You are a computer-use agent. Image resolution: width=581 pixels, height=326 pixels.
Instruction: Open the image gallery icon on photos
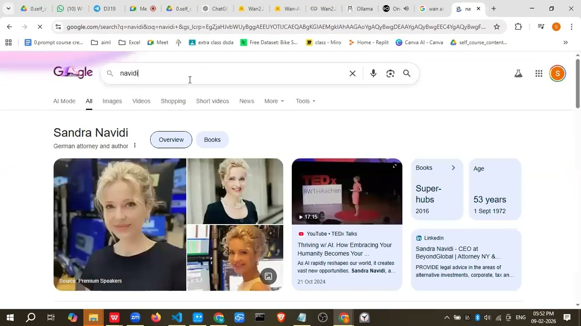(268, 276)
